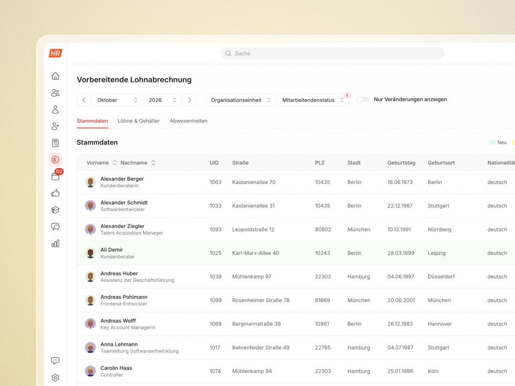Click Anna Lehmann's avatar
This screenshot has width=515, height=386.
point(90,347)
